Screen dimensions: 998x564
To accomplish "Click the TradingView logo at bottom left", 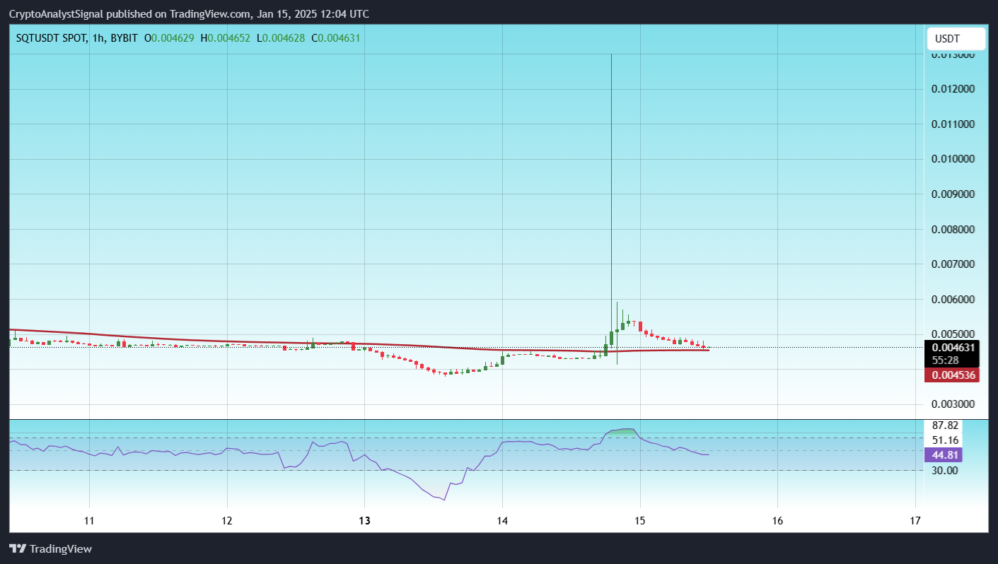I will pos(50,549).
